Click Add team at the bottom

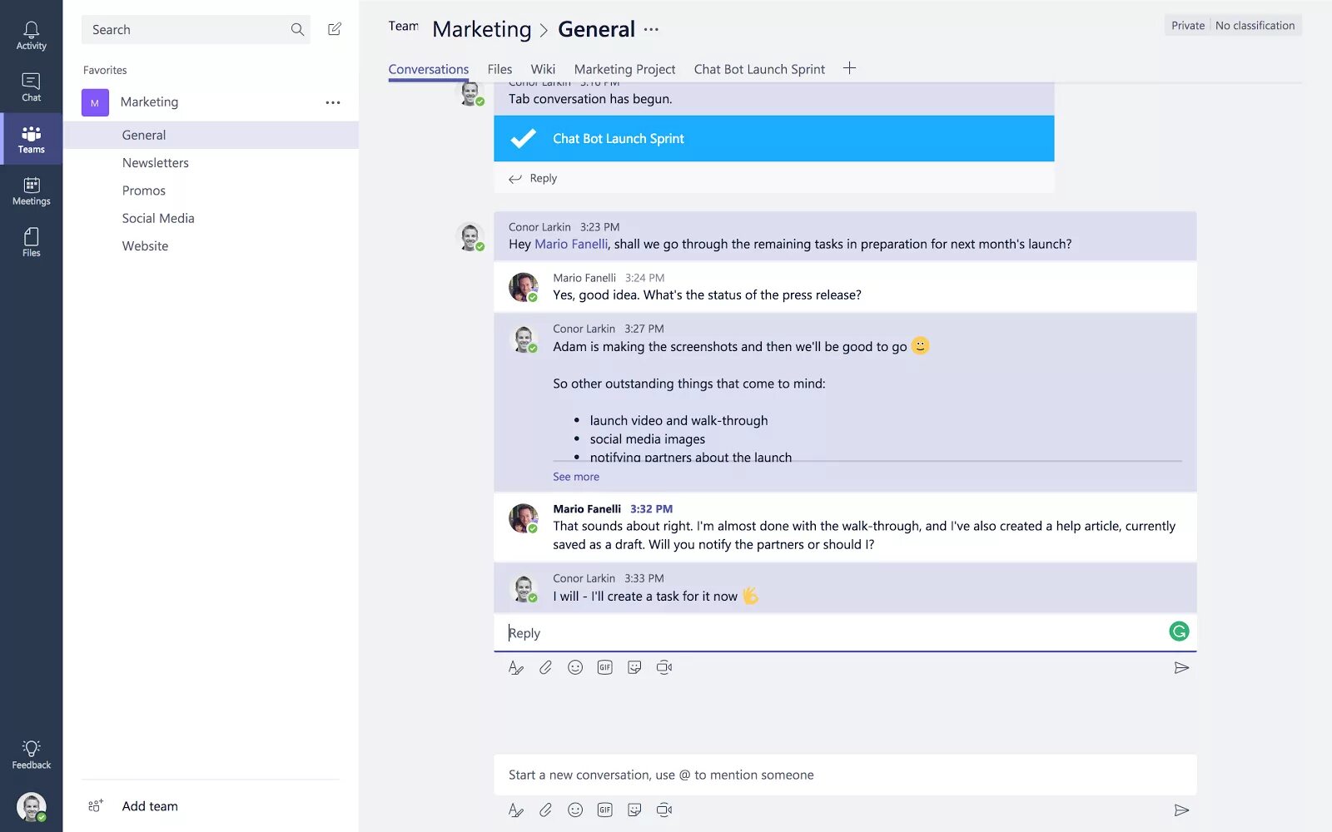(150, 806)
